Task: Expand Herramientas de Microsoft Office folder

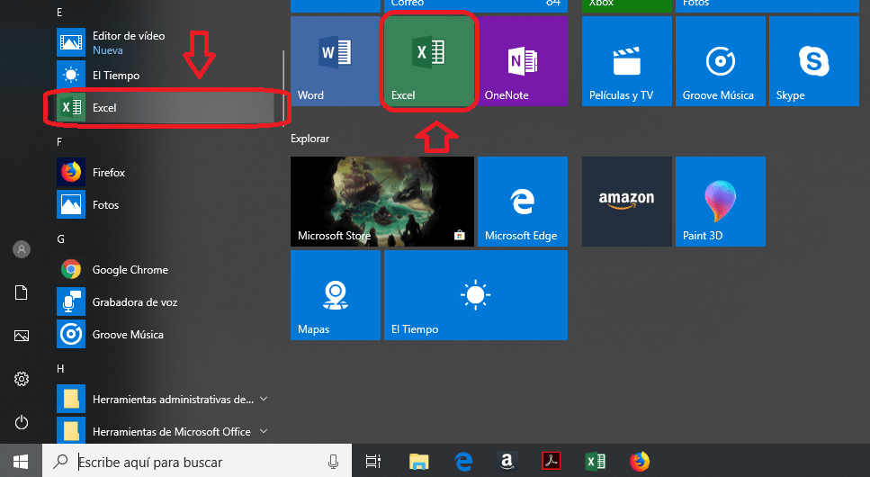Action: click(166, 431)
